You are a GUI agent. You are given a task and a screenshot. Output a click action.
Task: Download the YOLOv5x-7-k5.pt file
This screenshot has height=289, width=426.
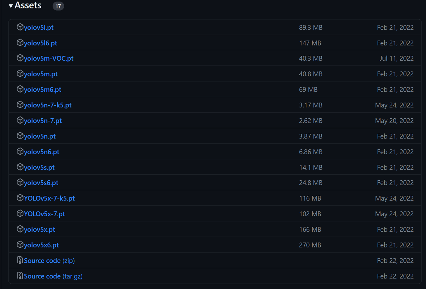(49, 198)
